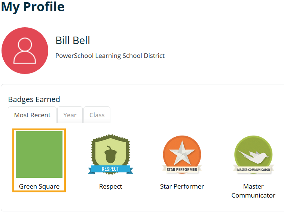Viewport: 284px width, 214px height.
Task: Open the Master Communicator bird badge
Action: click(253, 155)
